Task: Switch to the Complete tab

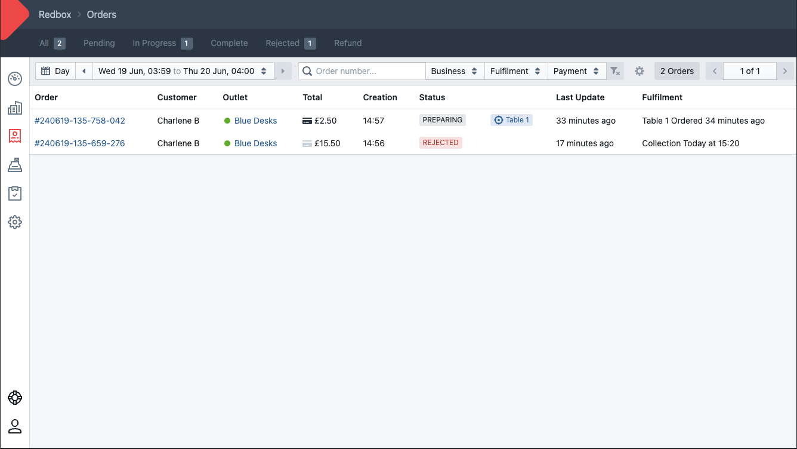Action: [x=229, y=42]
